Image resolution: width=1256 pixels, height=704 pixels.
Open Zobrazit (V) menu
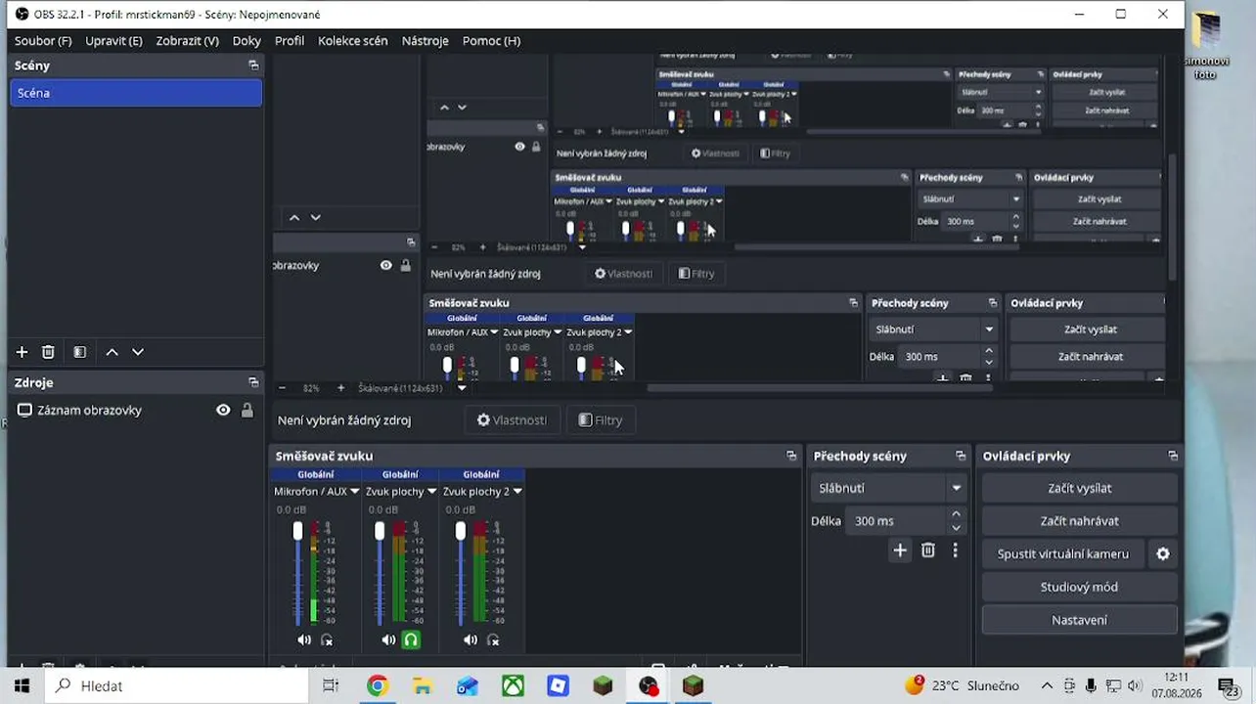pyautogui.click(x=187, y=41)
